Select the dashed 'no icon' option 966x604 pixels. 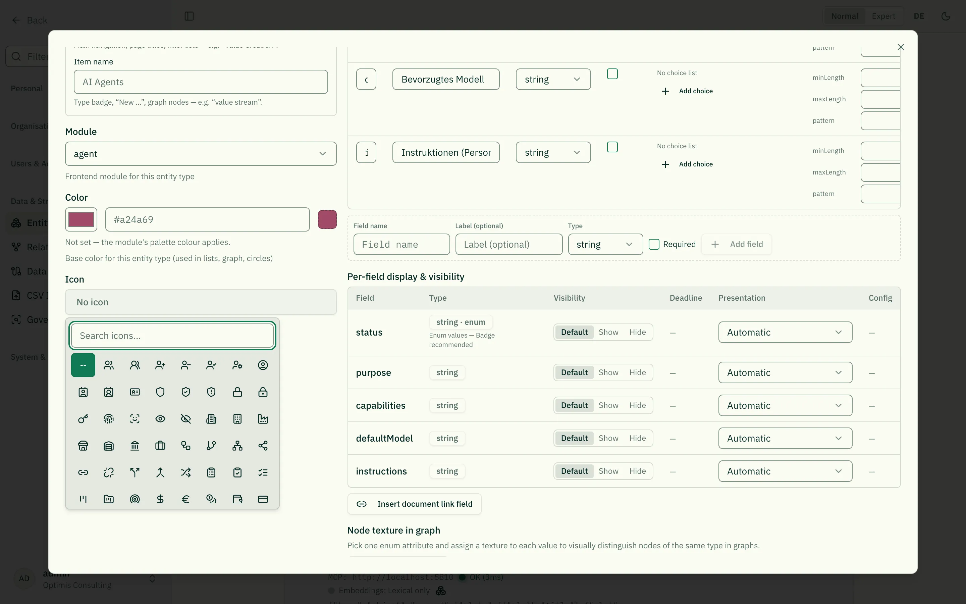83,365
